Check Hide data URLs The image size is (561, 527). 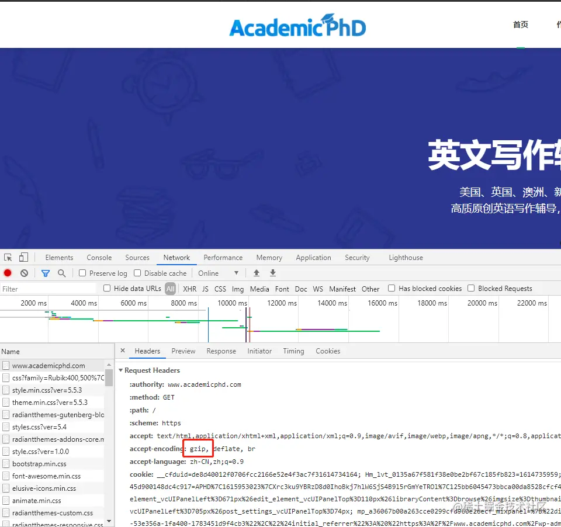107,289
